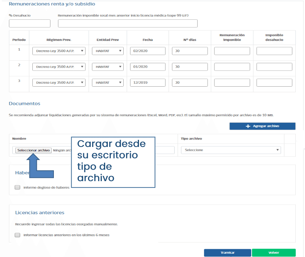
Task: Check Informar licencias anteriores en los últimos 6 meses
Action: point(17,235)
